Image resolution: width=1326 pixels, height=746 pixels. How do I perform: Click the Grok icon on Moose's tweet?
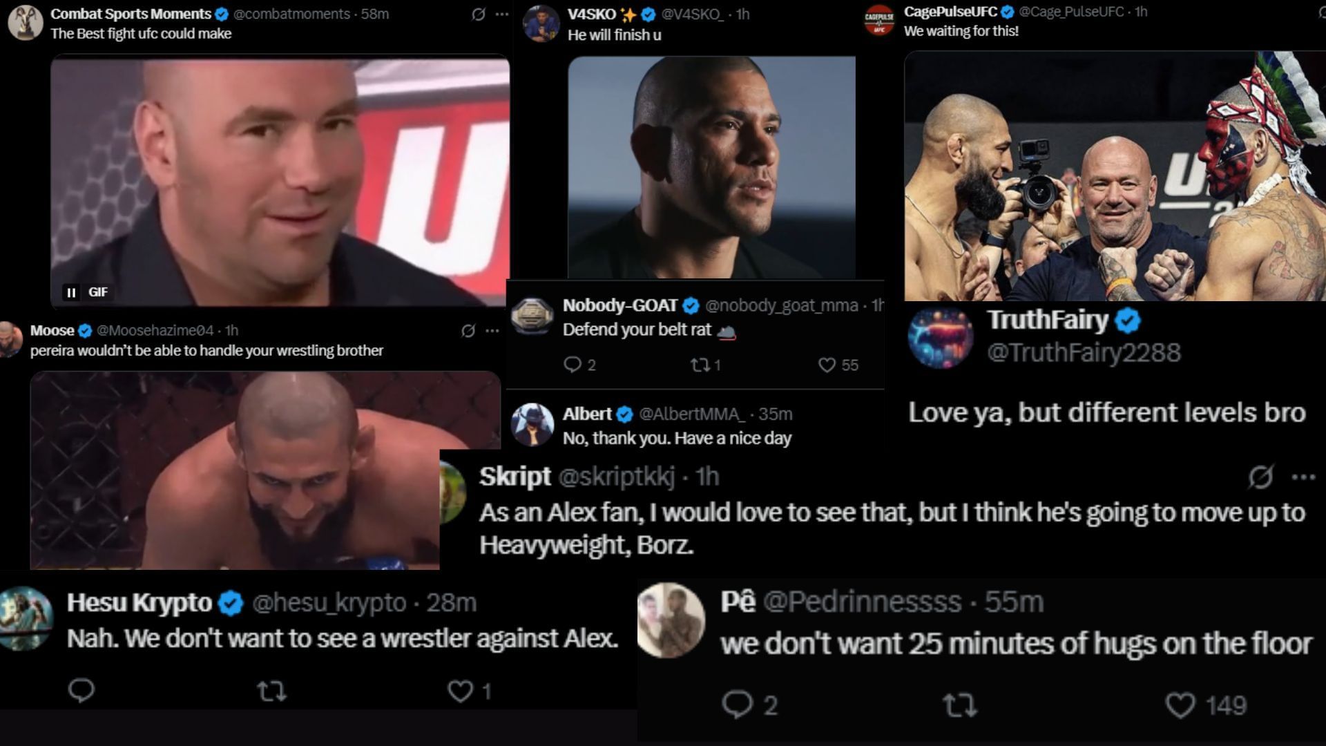[x=468, y=331]
